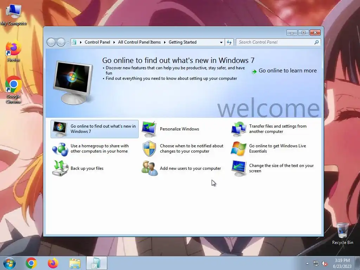Click the Show desktop strip in taskbar

pos(358,263)
